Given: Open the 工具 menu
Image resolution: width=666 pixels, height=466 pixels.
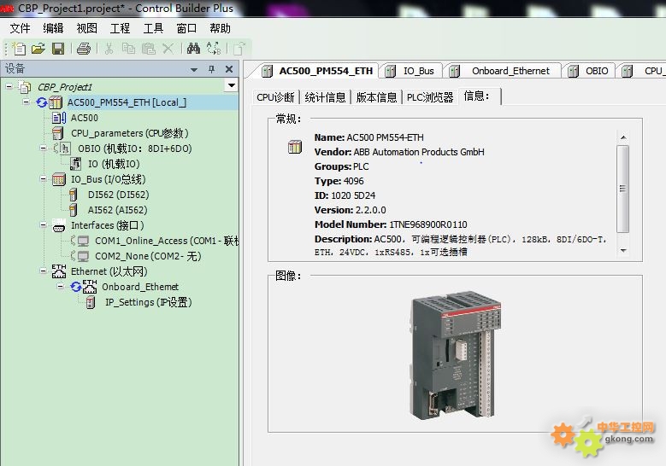Looking at the screenshot, I should 153,28.
